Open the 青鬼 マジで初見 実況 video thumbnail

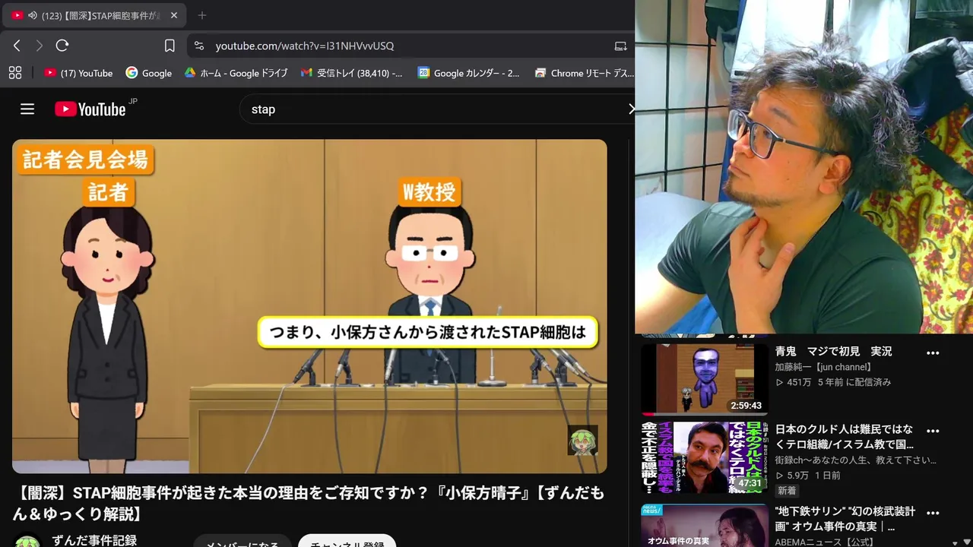[704, 379]
